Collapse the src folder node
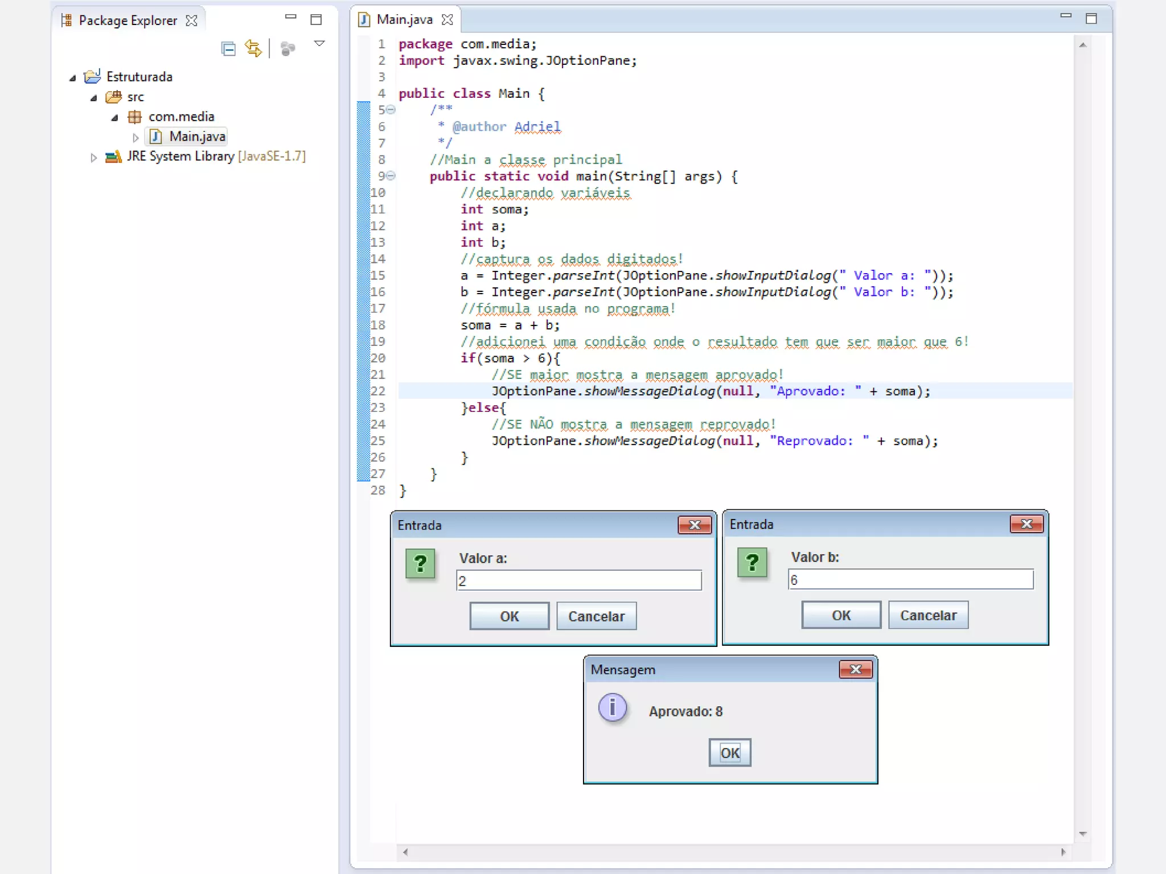This screenshot has height=874, width=1166. pyautogui.click(x=94, y=98)
